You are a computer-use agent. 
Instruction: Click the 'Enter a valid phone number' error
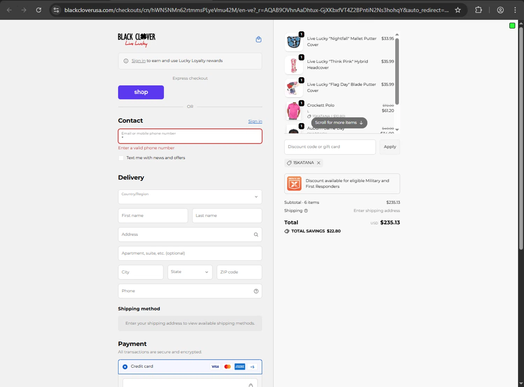(146, 148)
